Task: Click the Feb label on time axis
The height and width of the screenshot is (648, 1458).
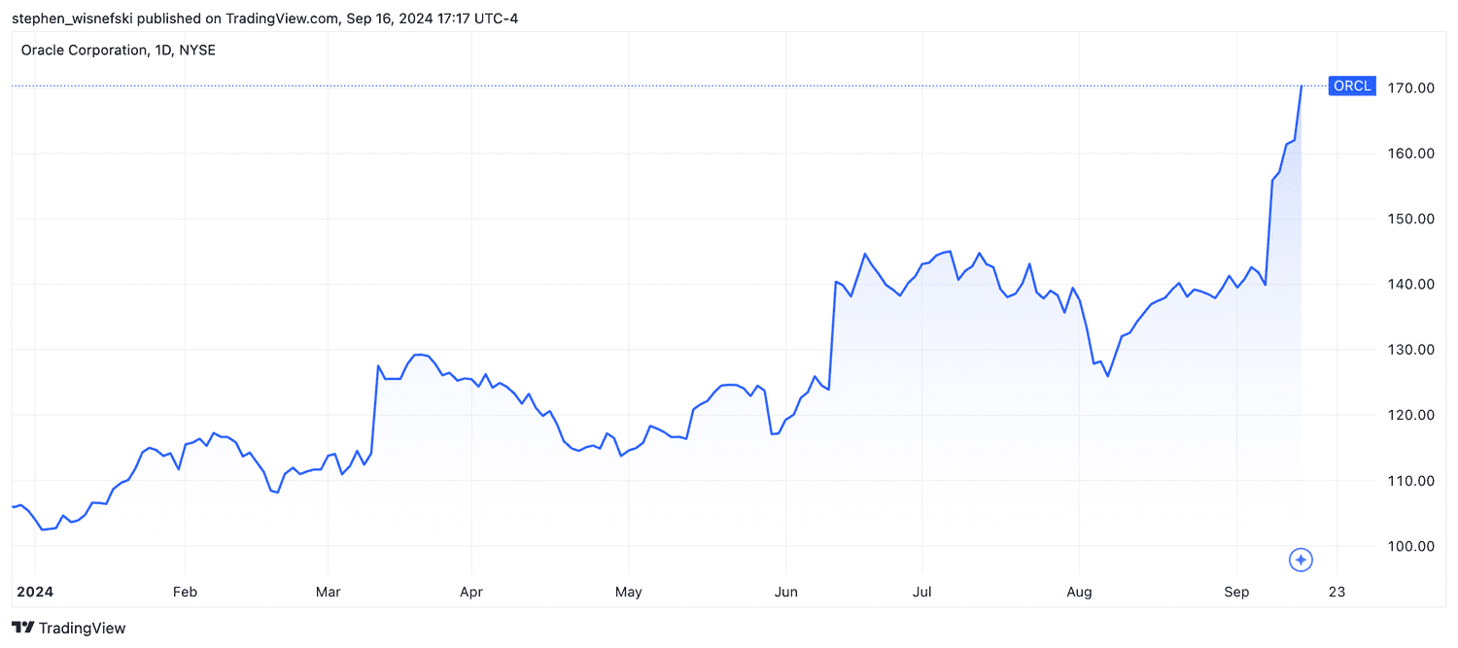Action: (x=185, y=592)
